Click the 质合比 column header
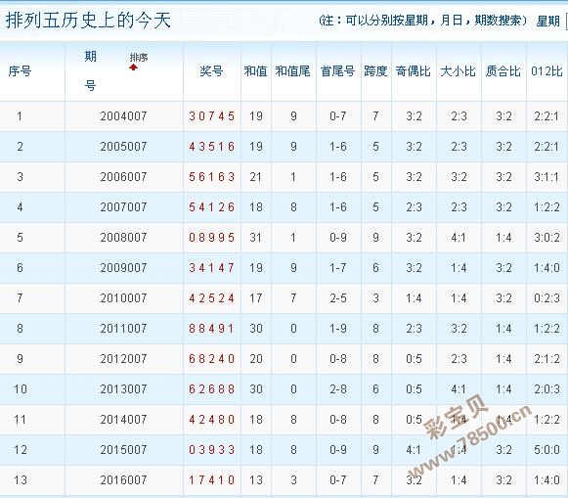 pyautogui.click(x=503, y=71)
